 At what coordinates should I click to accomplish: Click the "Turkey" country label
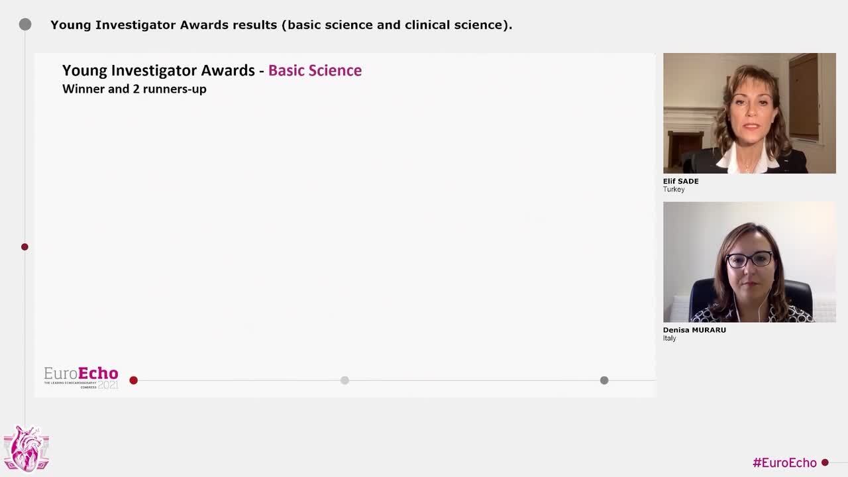[x=674, y=189]
